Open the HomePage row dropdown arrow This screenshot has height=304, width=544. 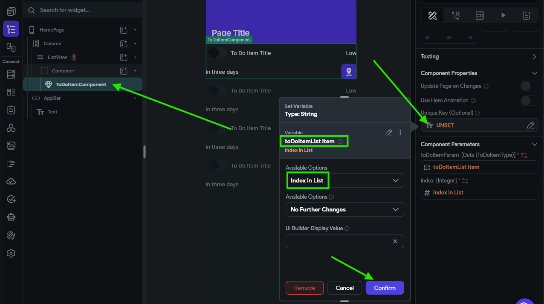click(x=135, y=30)
